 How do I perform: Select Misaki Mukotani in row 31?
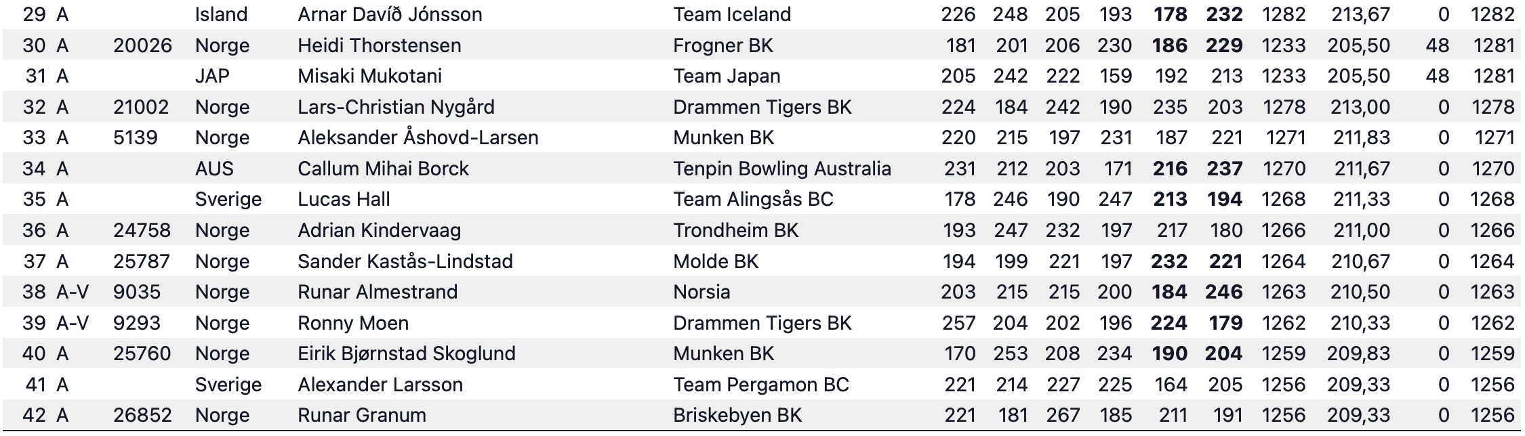pyautogui.click(x=369, y=76)
